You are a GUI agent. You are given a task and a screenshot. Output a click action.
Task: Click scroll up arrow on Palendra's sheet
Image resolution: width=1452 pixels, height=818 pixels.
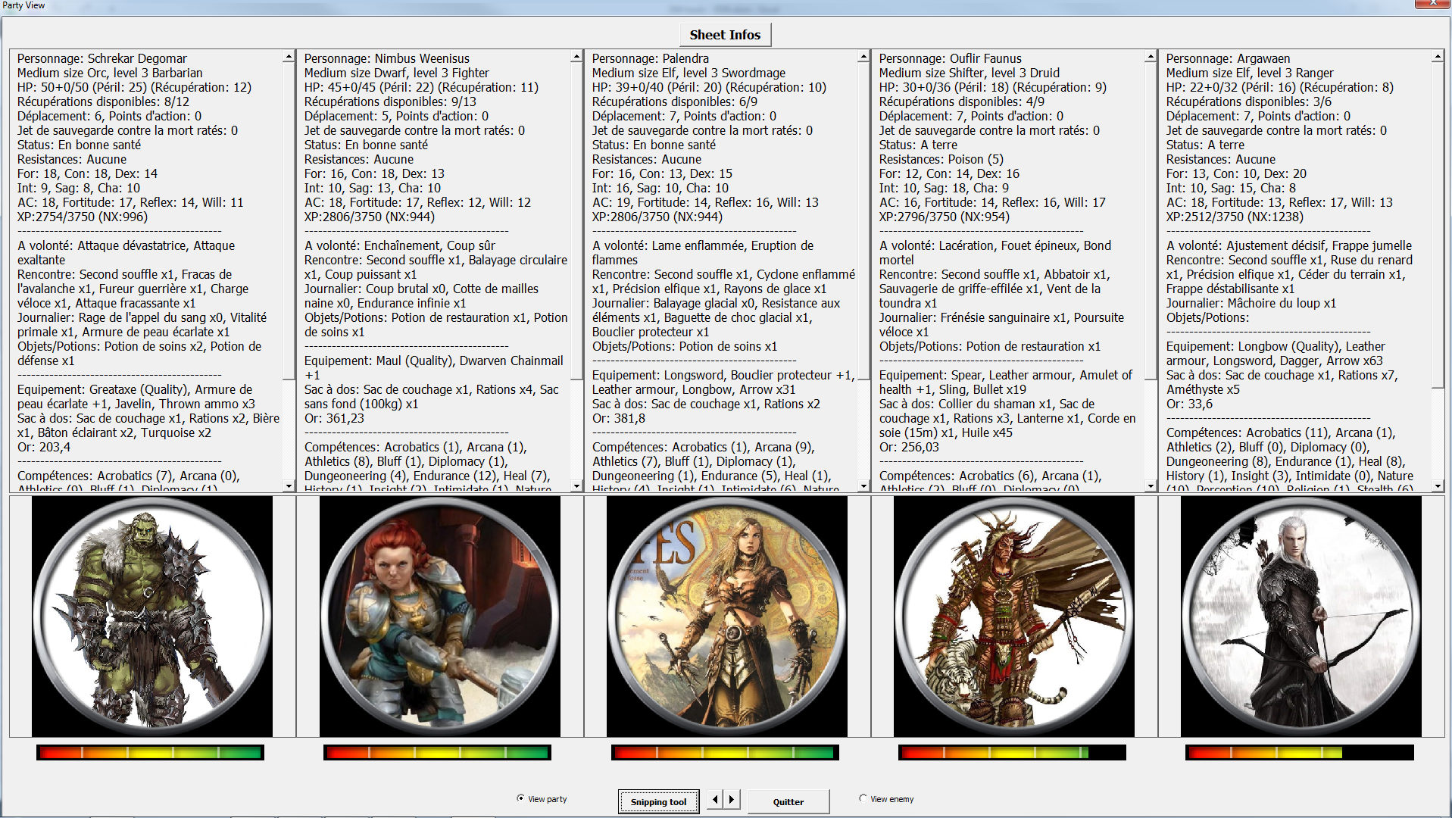point(863,57)
